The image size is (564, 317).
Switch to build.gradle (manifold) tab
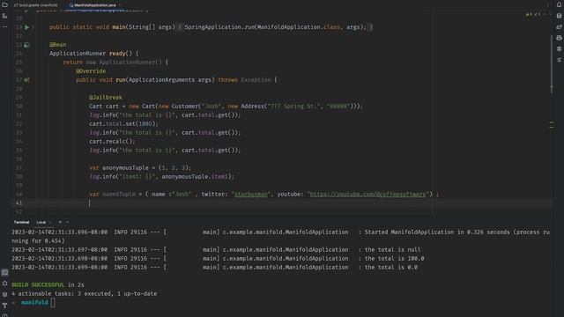35,5
